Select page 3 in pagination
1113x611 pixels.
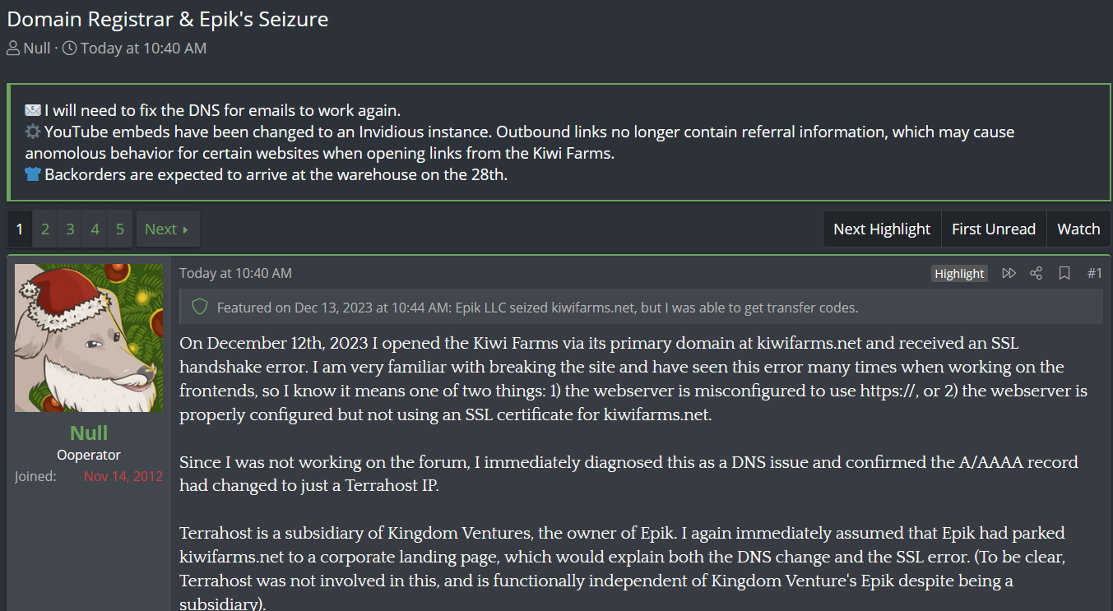(70, 229)
